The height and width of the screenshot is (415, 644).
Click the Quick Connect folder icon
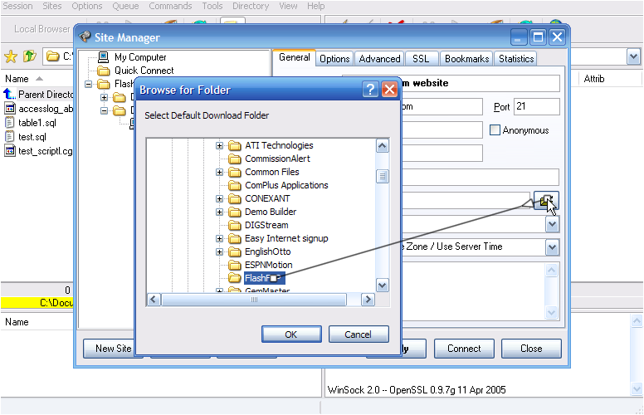104,71
